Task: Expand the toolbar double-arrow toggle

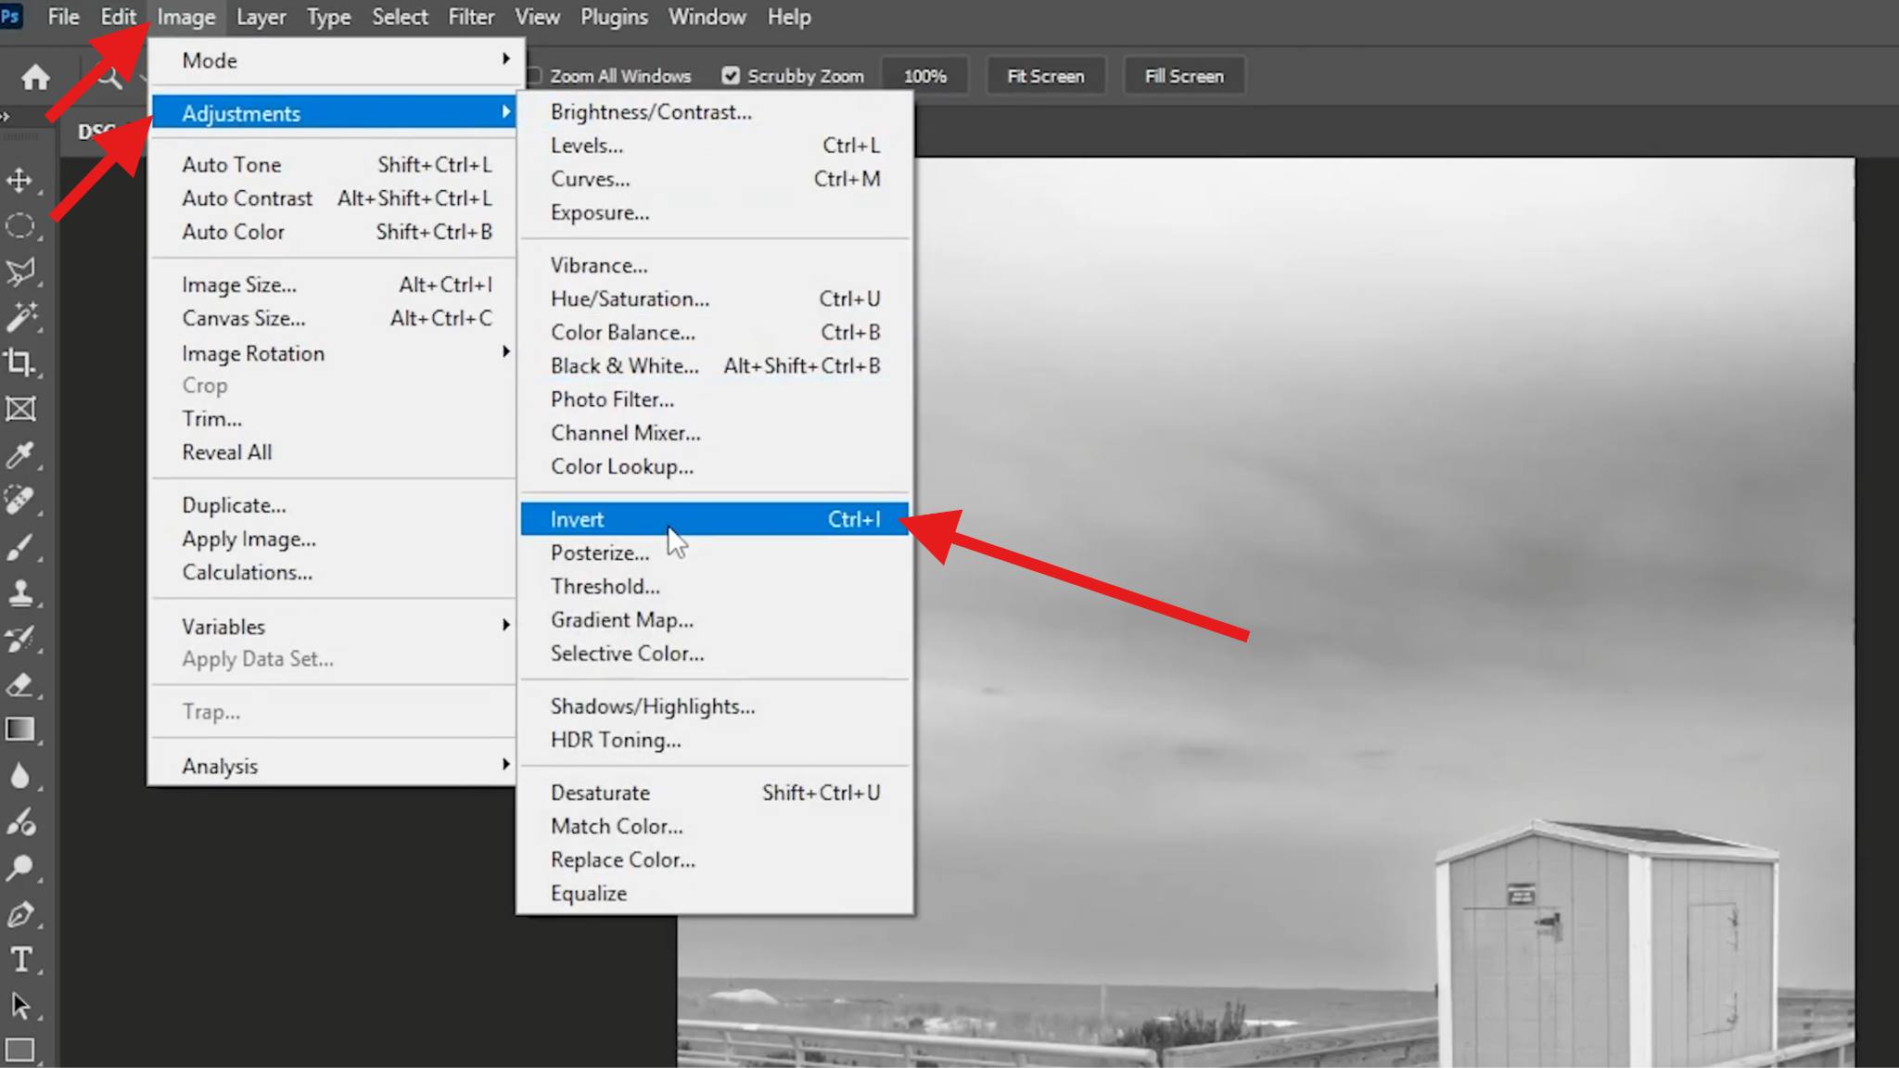Action: (5, 116)
